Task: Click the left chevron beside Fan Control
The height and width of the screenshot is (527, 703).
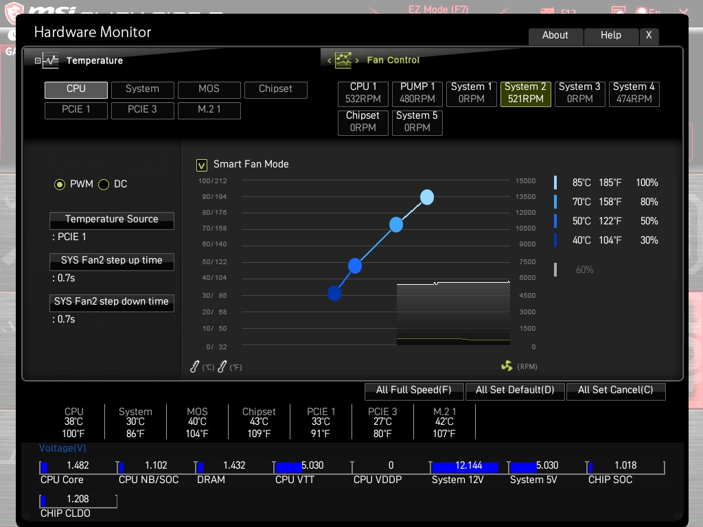Action: point(329,60)
